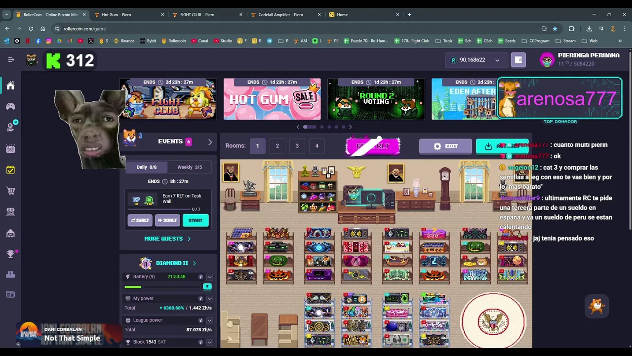
Task: Expand the Battery section chevron
Action: 209,277
